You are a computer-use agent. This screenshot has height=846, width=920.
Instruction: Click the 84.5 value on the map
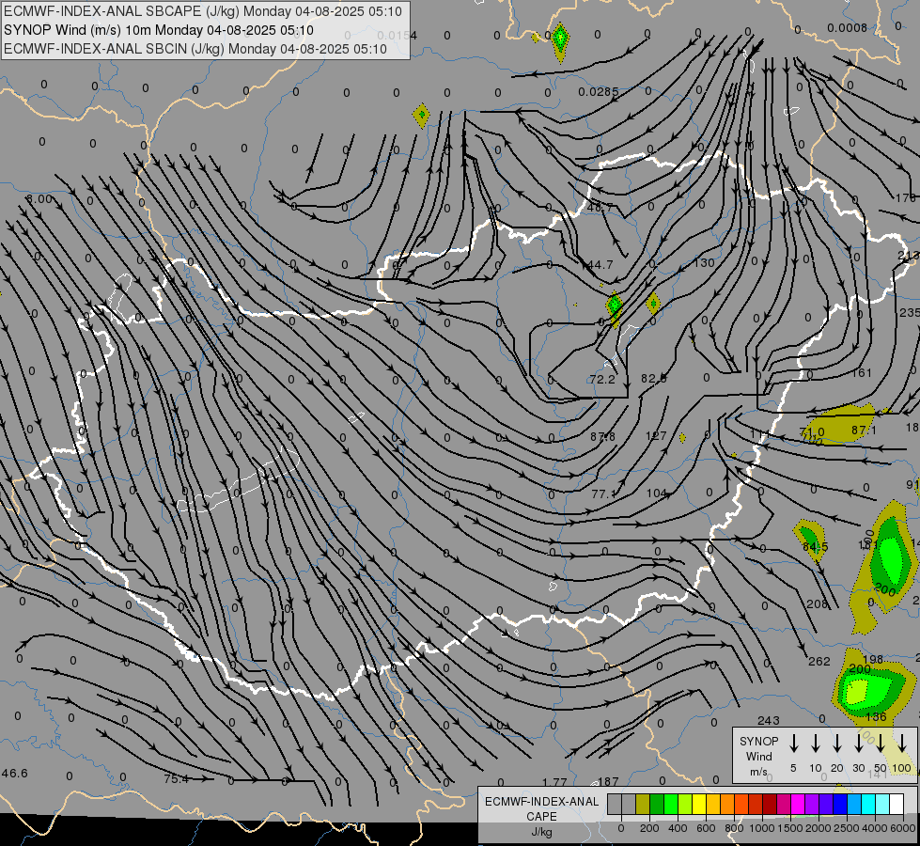815,547
